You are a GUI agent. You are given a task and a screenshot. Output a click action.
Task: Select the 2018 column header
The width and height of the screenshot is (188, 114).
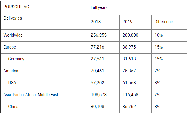96,22
